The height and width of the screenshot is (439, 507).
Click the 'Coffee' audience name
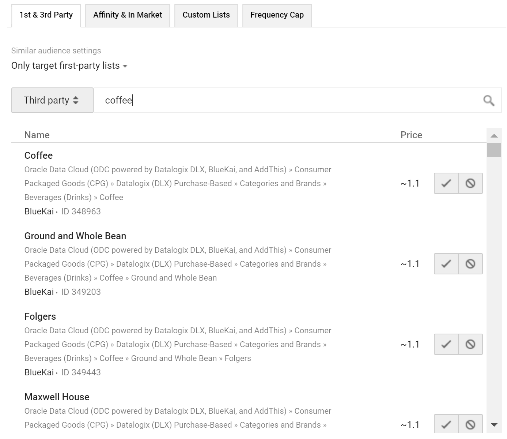pyautogui.click(x=38, y=155)
